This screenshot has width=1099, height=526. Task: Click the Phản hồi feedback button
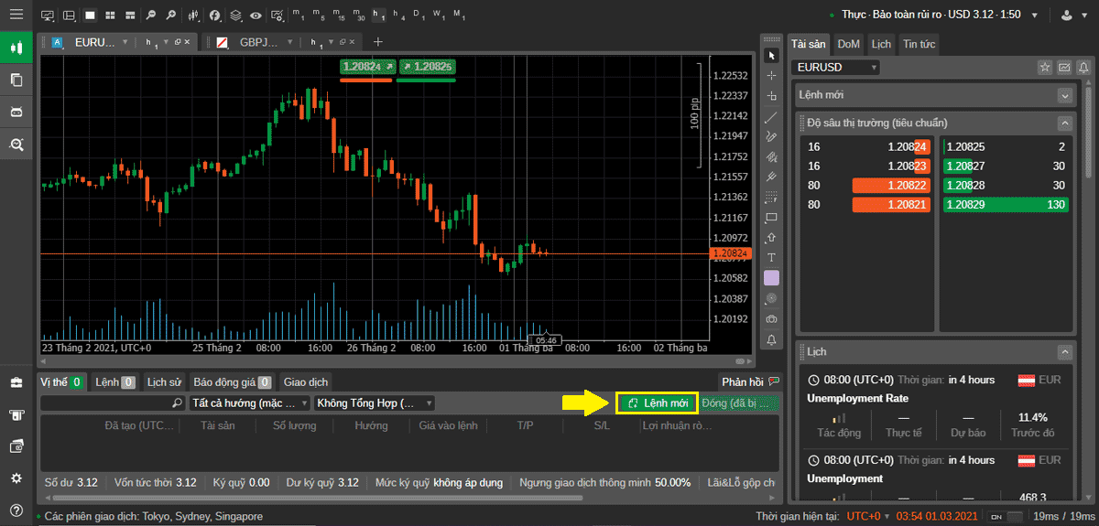750,381
